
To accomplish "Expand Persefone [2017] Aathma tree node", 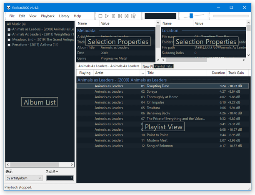I will point(9,45).
